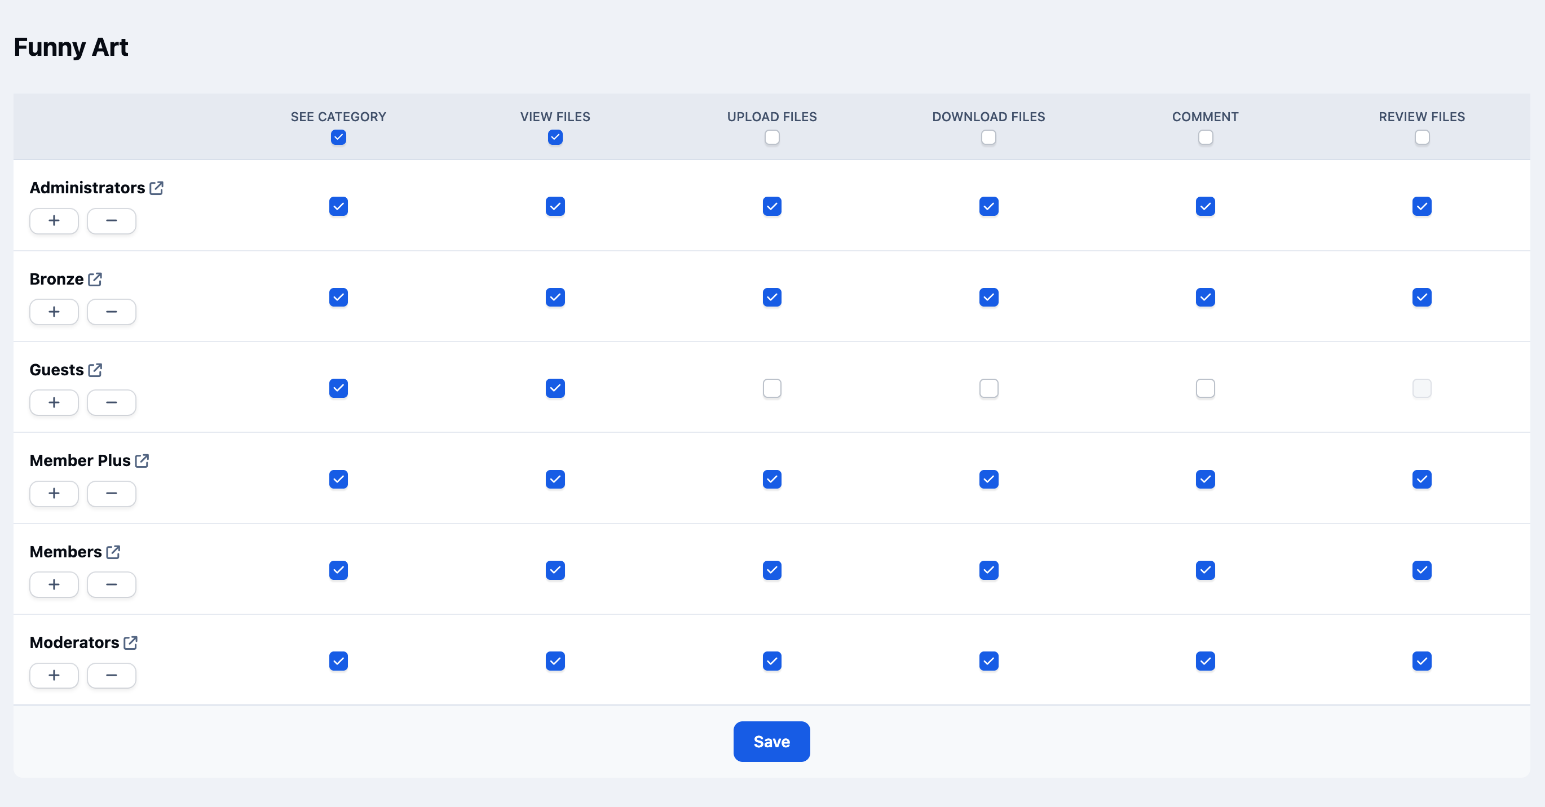Image resolution: width=1545 pixels, height=807 pixels.
Task: Uncheck Comment for Administrators
Action: tap(1206, 206)
